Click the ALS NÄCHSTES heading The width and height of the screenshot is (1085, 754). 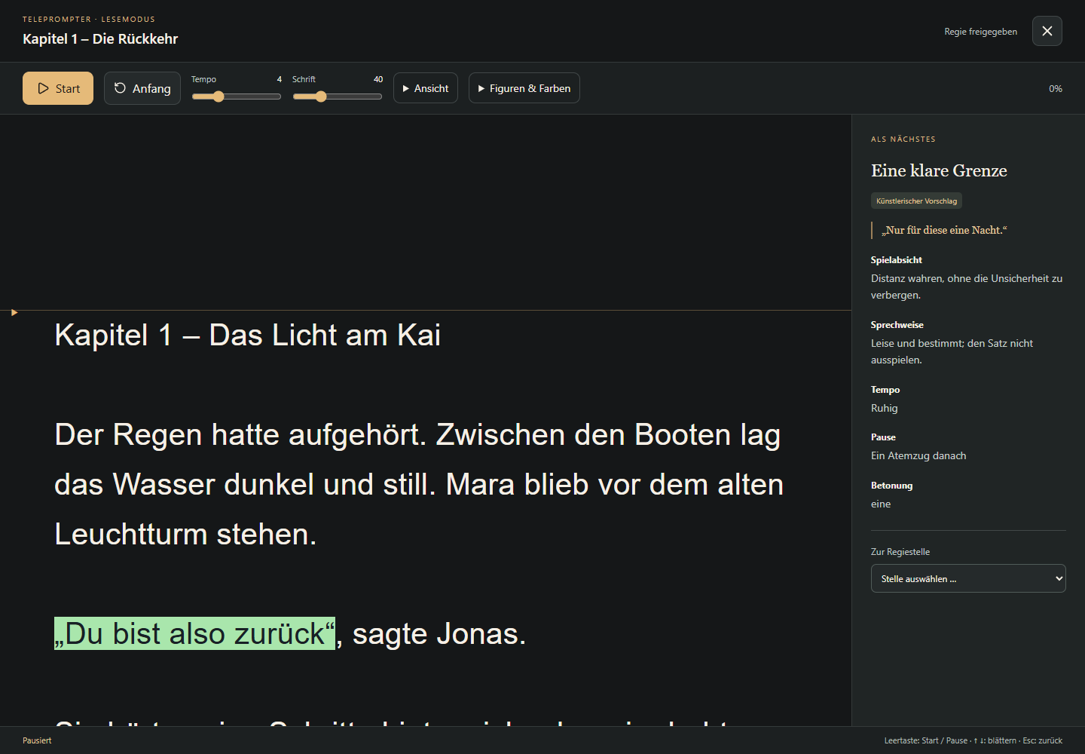click(x=903, y=139)
